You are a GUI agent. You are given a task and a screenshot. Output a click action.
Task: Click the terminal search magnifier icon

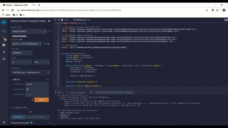pyautogui.click(x=91, y=92)
